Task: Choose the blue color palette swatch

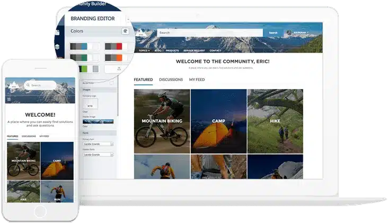Action: 84,46
